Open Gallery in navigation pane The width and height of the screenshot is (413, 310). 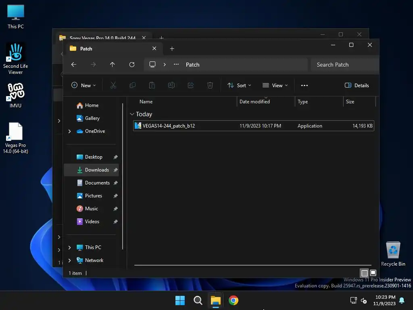(91, 118)
